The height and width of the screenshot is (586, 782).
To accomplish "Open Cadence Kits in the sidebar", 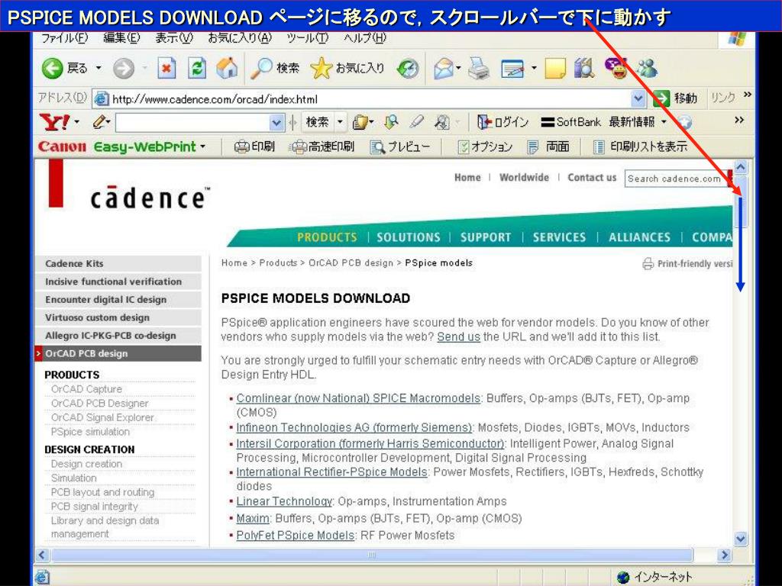I will [118, 263].
